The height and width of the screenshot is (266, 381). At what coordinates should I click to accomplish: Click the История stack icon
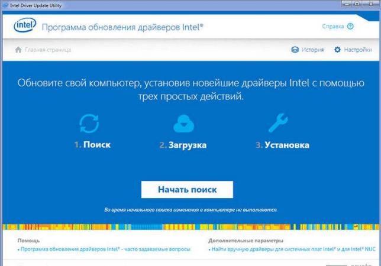point(295,50)
